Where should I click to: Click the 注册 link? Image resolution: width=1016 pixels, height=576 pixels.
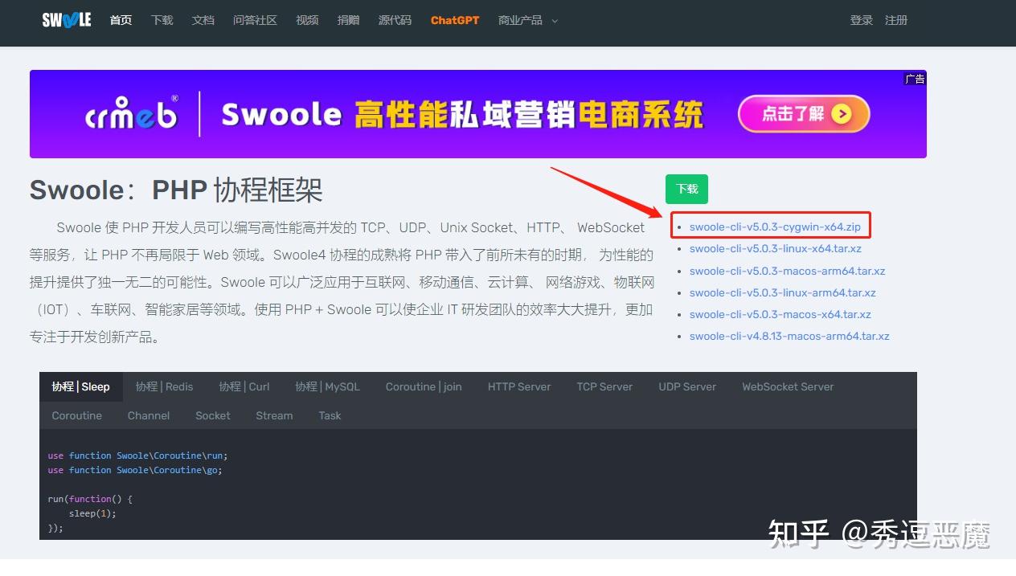coord(896,20)
